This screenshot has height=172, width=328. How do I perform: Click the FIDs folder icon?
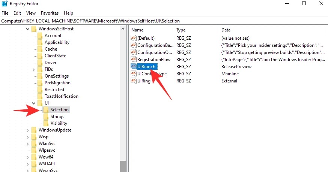pos(40,69)
